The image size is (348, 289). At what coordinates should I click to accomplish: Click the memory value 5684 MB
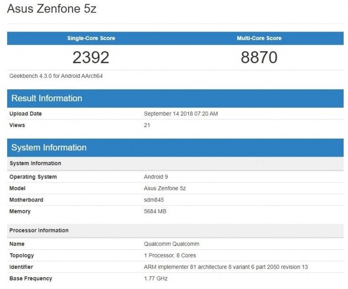point(155,211)
